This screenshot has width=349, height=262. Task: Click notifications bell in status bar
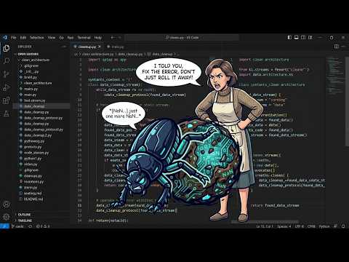tap(343, 226)
